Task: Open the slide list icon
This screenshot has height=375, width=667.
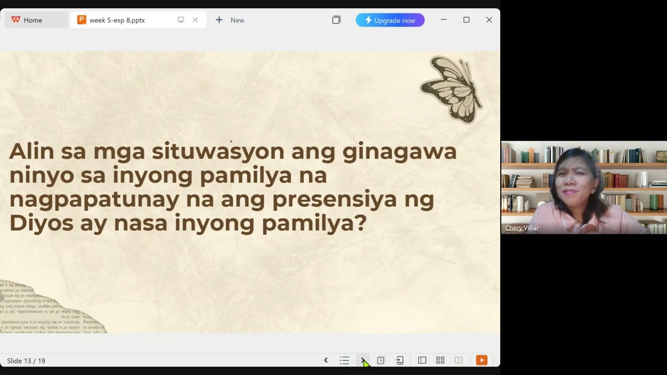Action: (x=344, y=360)
